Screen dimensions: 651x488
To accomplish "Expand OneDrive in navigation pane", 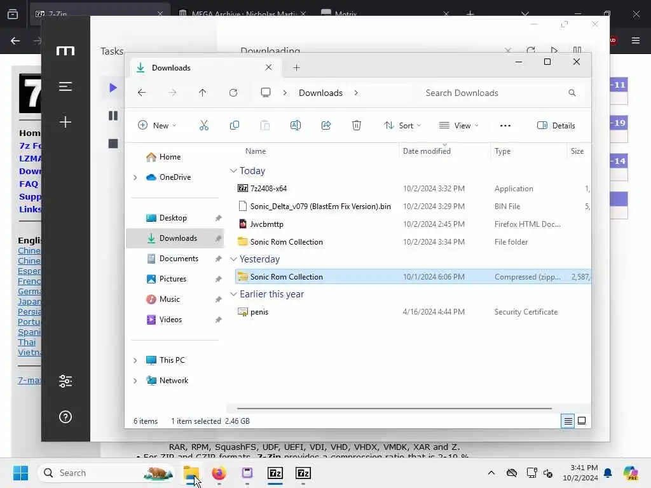I will click(x=135, y=177).
